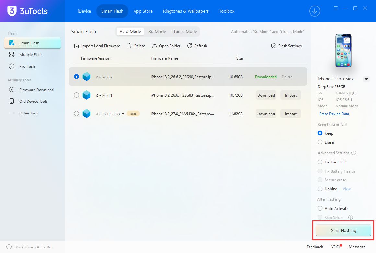Click the Smart Flash sidebar icon

coord(12,43)
